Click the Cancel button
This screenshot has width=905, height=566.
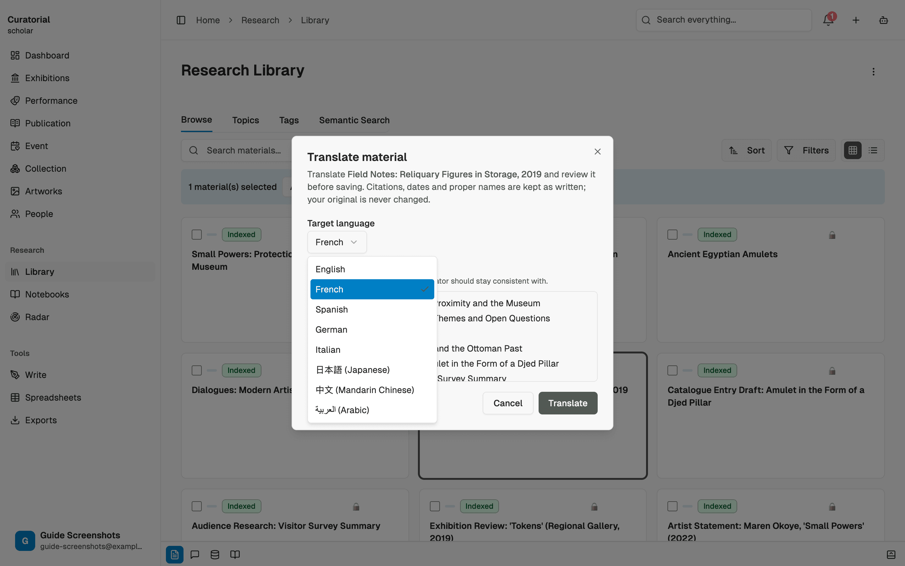click(508, 403)
